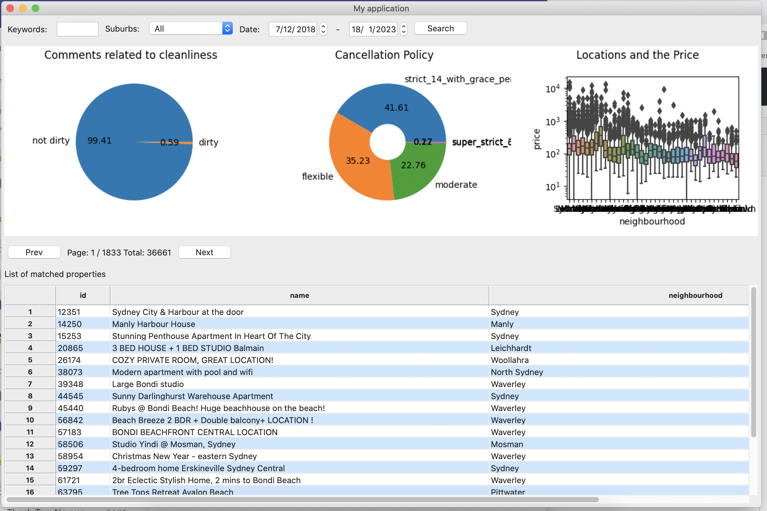Click the id column header

[83, 295]
